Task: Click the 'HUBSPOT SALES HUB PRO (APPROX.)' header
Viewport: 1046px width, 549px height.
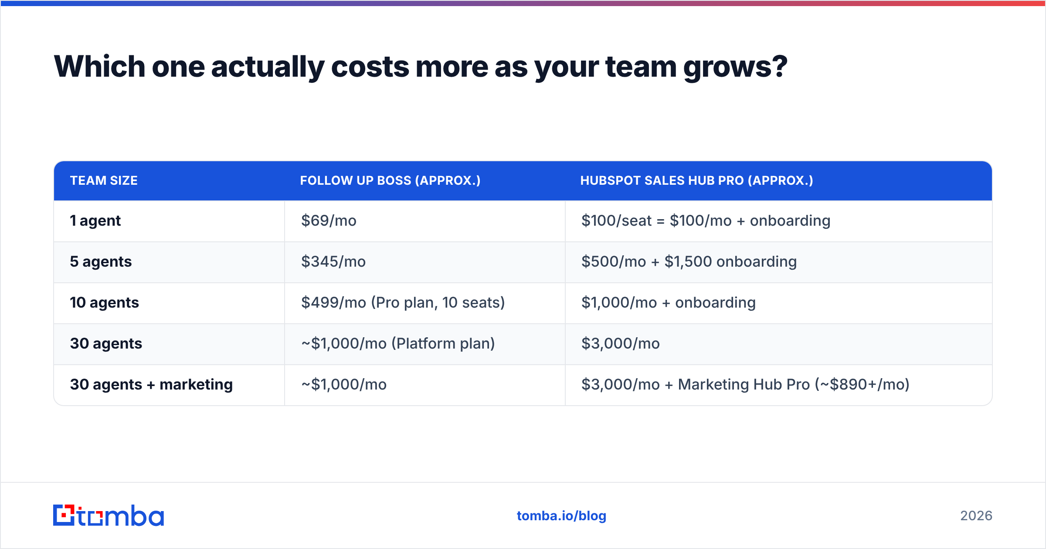Action: point(696,180)
